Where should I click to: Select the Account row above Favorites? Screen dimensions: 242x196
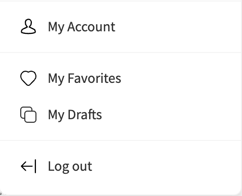[x=120, y=27]
